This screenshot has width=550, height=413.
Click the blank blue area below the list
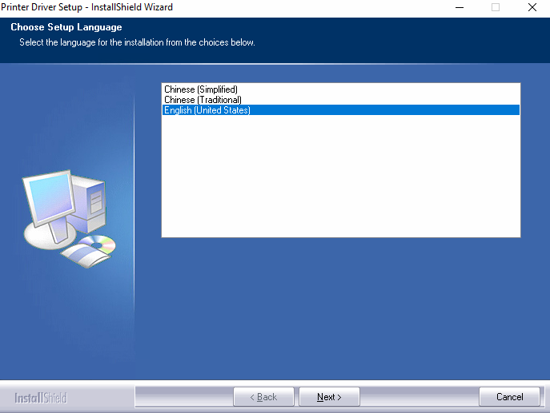click(x=340, y=304)
